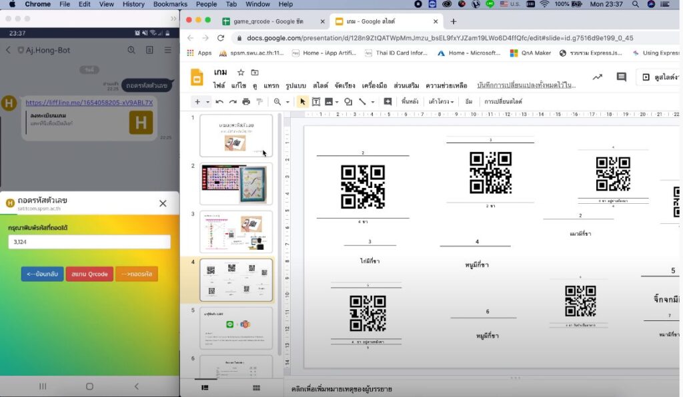Select slide 2 thumbnail

[x=236, y=184]
